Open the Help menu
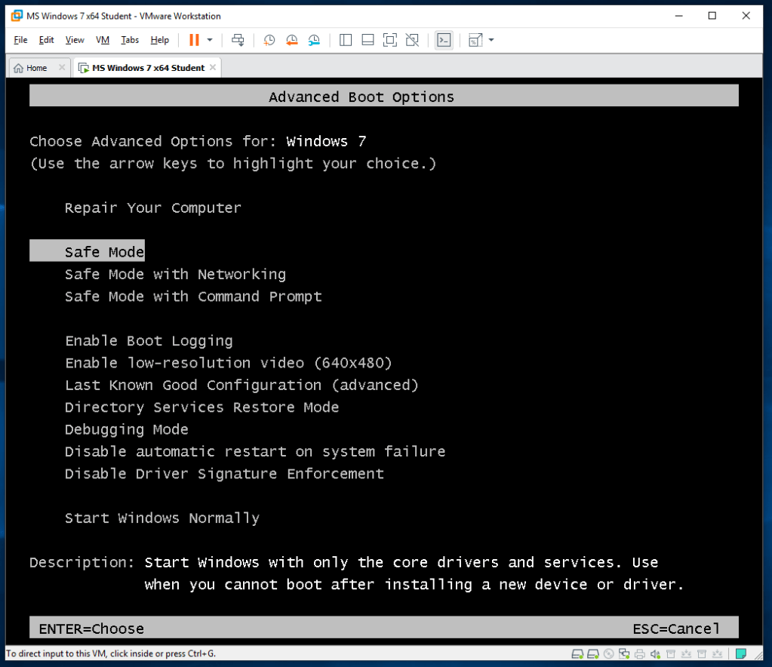 pyautogui.click(x=159, y=40)
